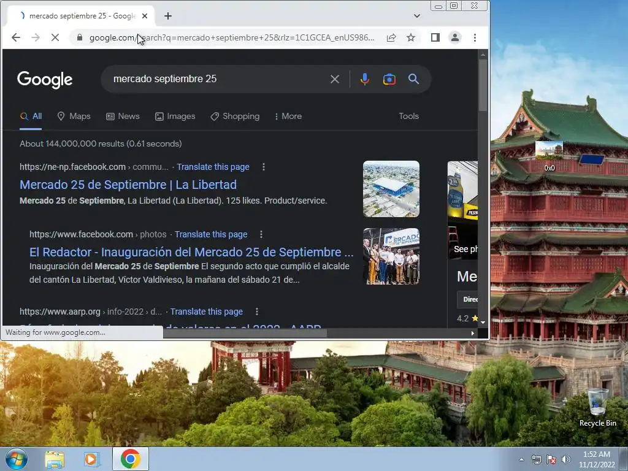628x471 pixels.
Task: Click the See photos panel image
Action: click(462, 210)
